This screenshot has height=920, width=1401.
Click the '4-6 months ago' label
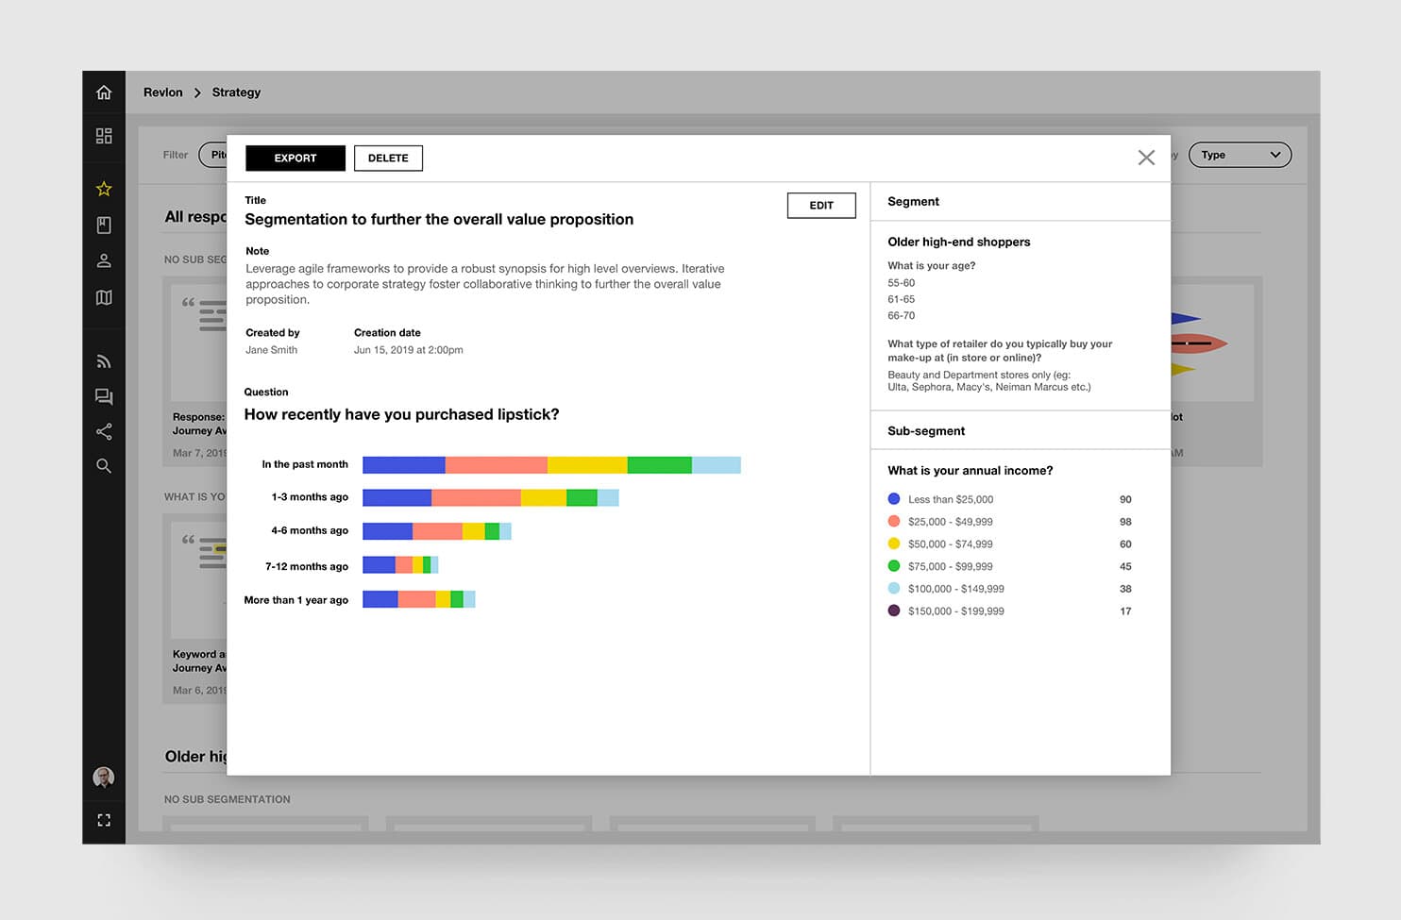tap(310, 530)
